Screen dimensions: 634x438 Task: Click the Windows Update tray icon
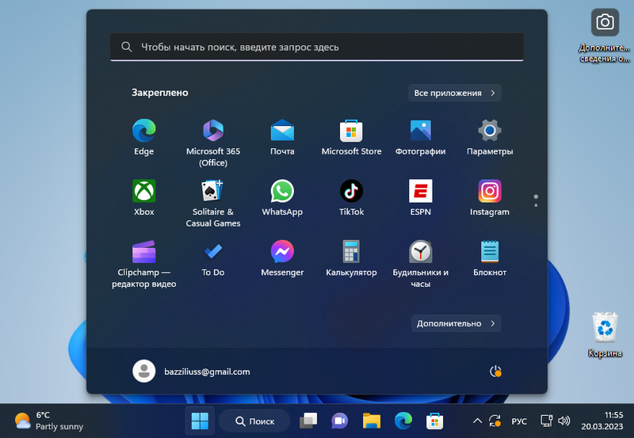(495, 421)
